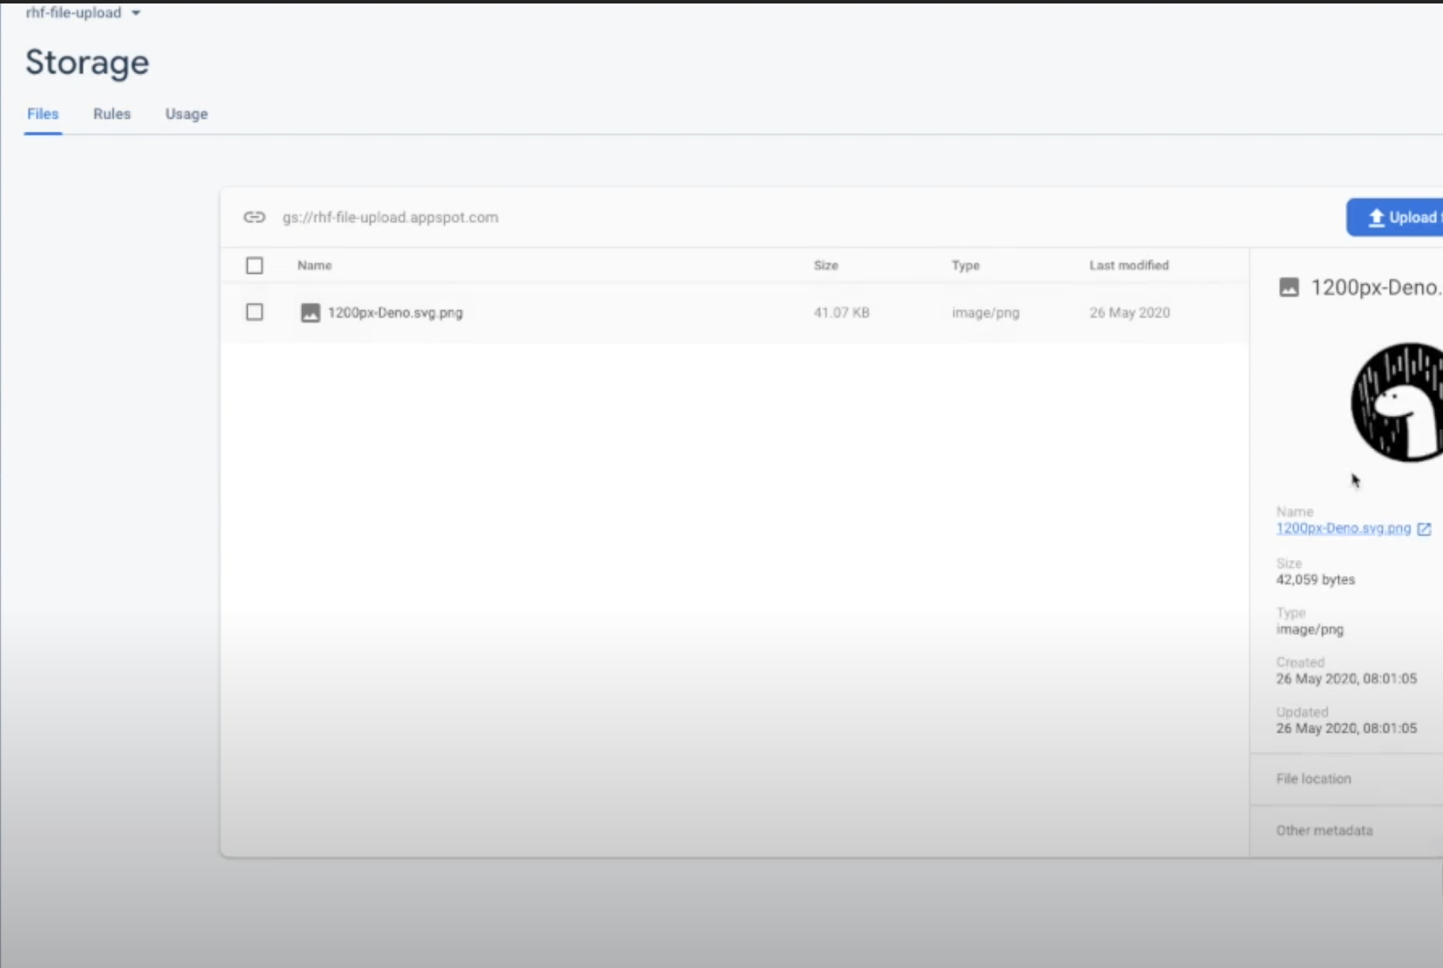This screenshot has width=1443, height=968.
Task: Click the Upload file button
Action: click(1395, 217)
